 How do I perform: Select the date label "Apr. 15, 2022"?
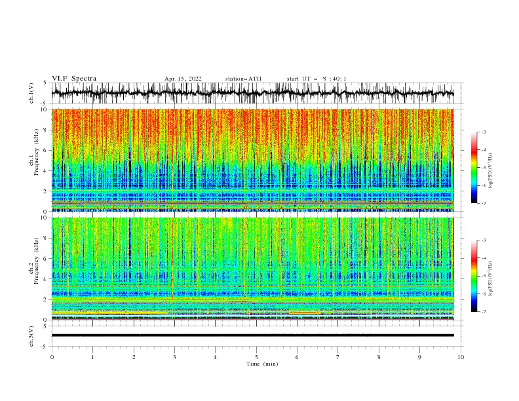[183, 79]
